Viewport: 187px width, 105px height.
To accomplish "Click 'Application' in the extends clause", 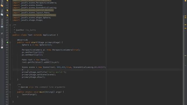I will tap(49, 35).
